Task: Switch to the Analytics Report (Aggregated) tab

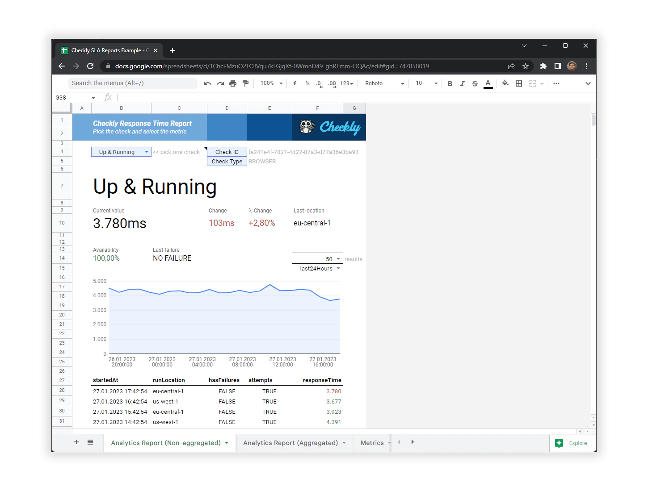Action: tap(290, 442)
